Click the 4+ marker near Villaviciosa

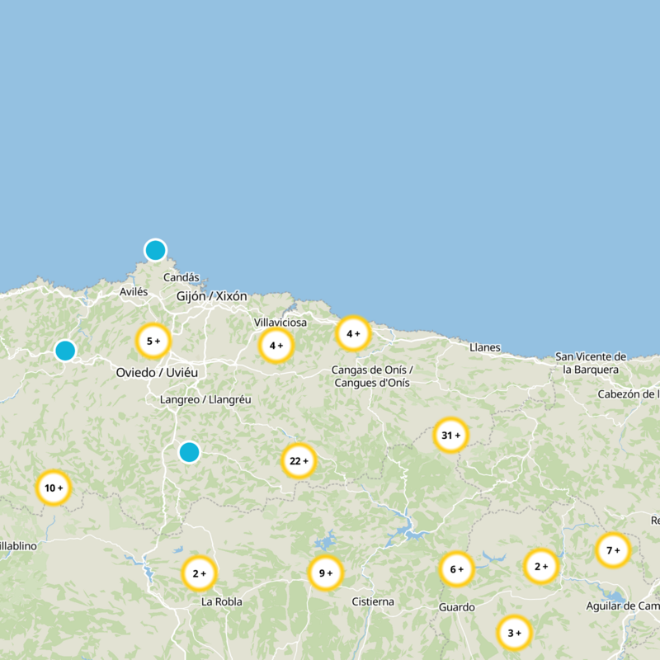coord(276,345)
